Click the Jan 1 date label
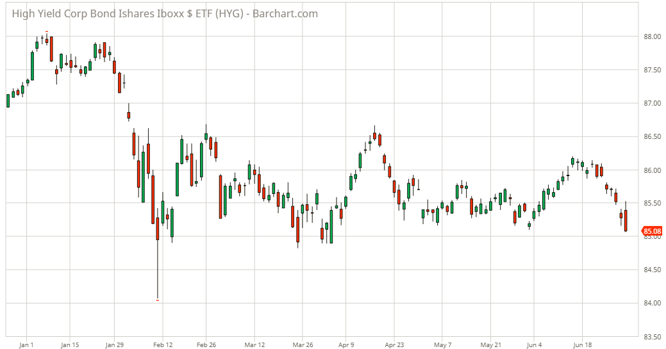This screenshot has width=666, height=349. coord(26,345)
